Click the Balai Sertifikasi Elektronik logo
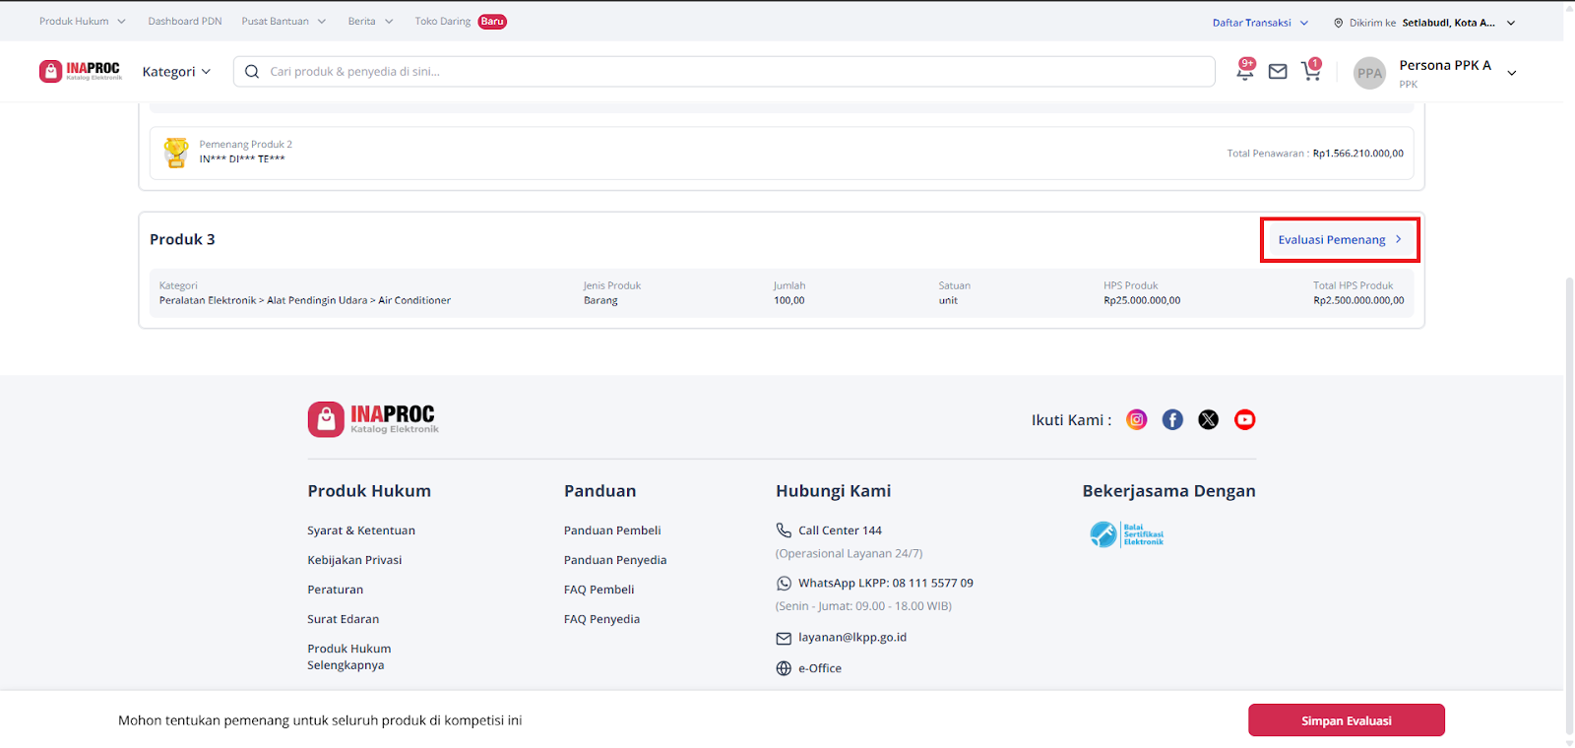The image size is (1575, 748). [1127, 534]
